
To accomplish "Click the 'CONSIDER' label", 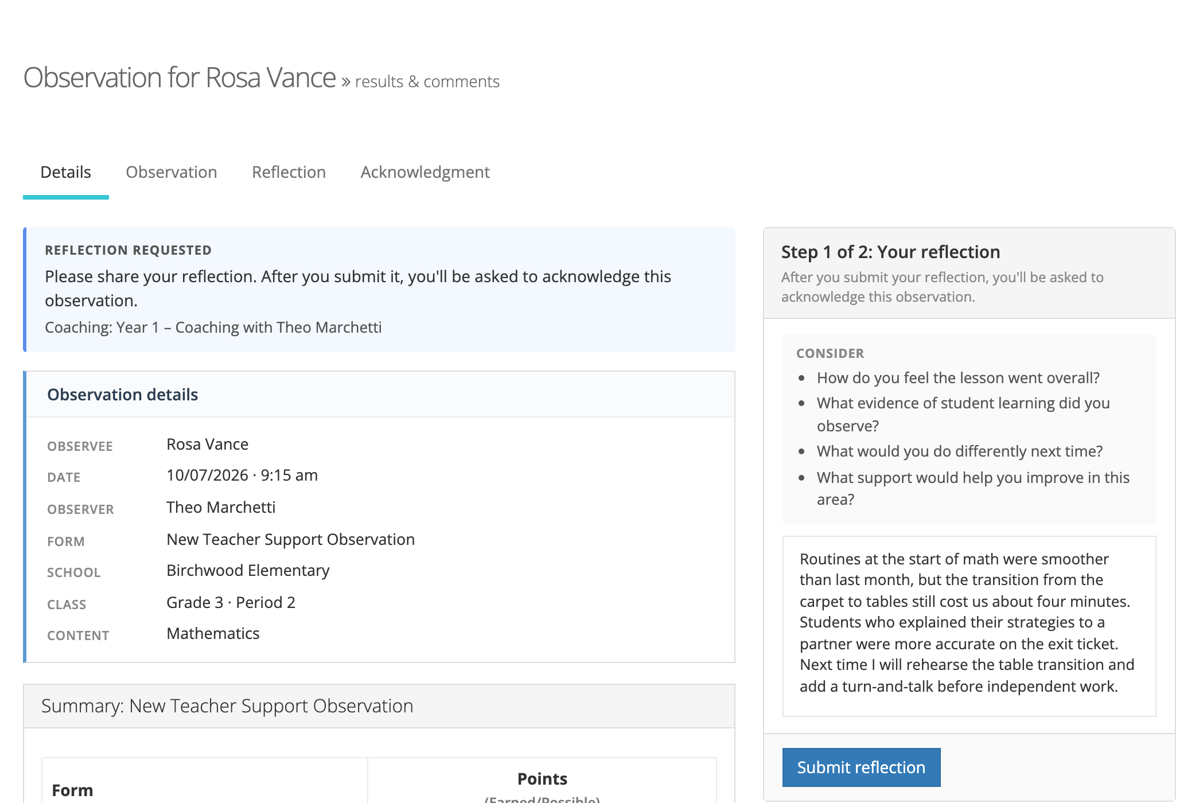I will coord(830,353).
